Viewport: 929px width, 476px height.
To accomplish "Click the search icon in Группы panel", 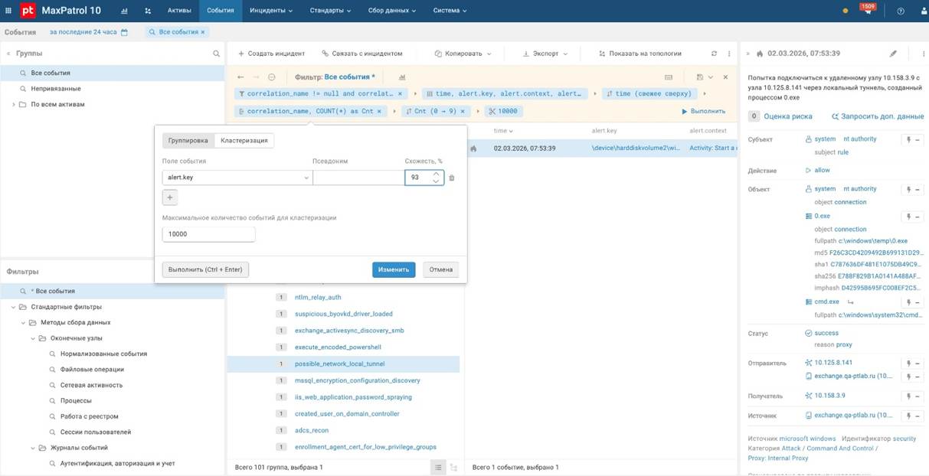I will [217, 54].
